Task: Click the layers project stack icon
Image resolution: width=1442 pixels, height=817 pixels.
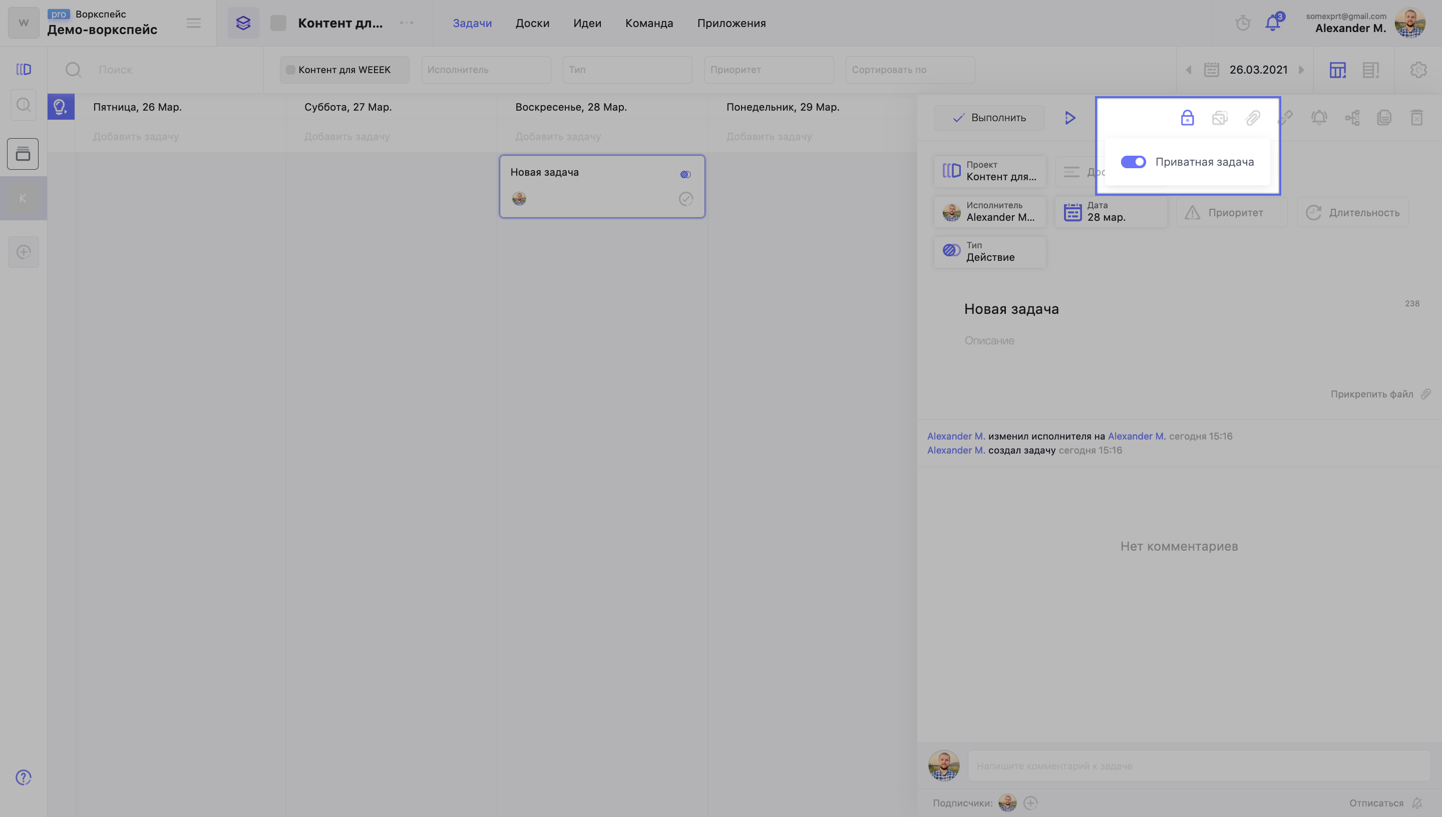Action: 243,23
